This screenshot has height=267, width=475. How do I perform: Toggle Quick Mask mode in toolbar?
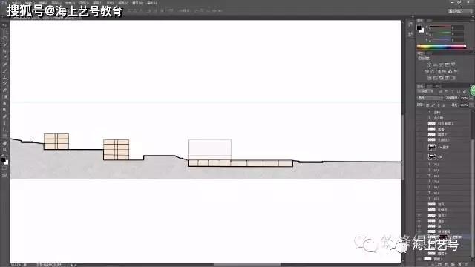(x=4, y=168)
